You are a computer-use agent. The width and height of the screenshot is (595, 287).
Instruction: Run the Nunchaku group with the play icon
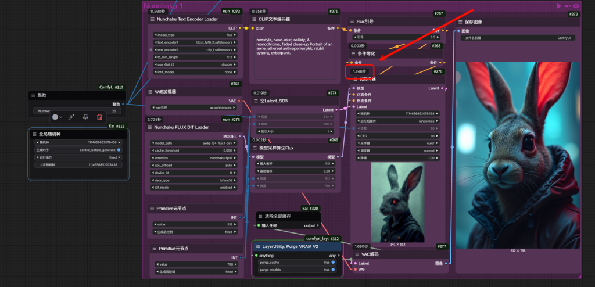[559, 6]
